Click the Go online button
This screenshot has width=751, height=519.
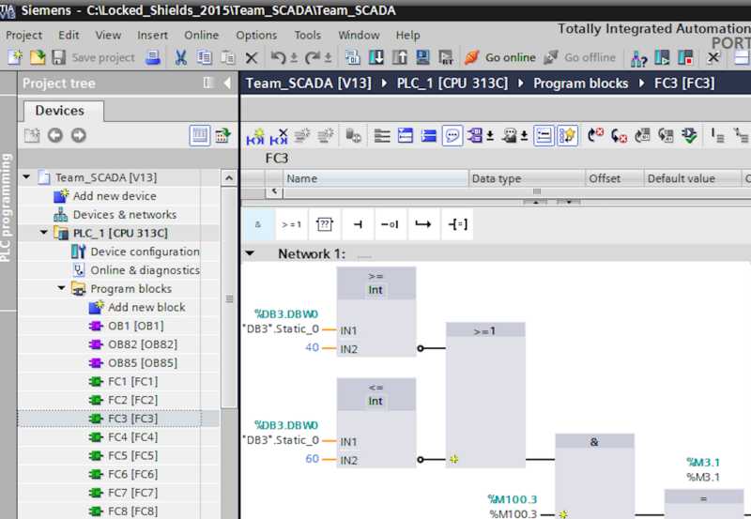coord(496,58)
